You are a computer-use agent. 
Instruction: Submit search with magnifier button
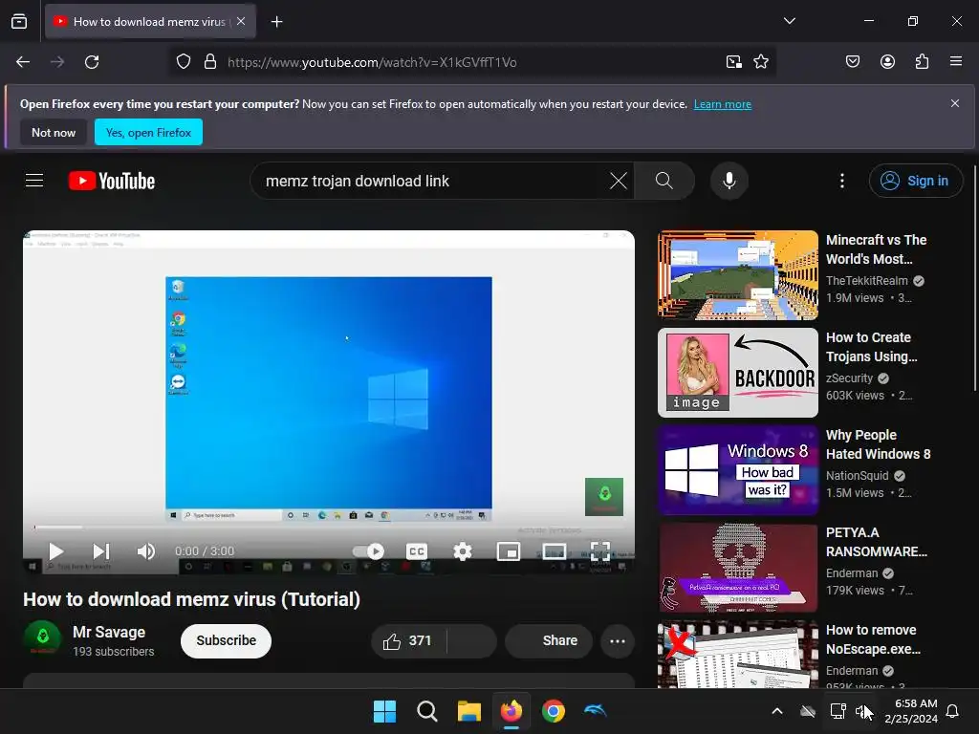664,181
